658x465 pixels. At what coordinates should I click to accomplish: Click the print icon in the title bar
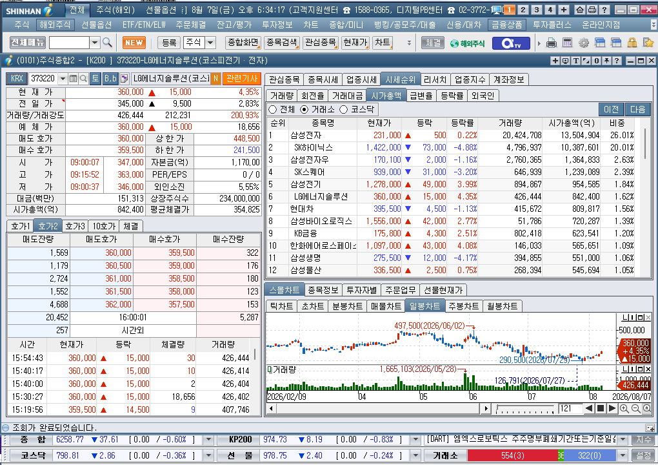click(x=592, y=10)
